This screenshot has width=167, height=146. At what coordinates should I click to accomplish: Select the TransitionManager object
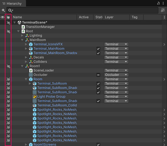[x=40, y=27]
